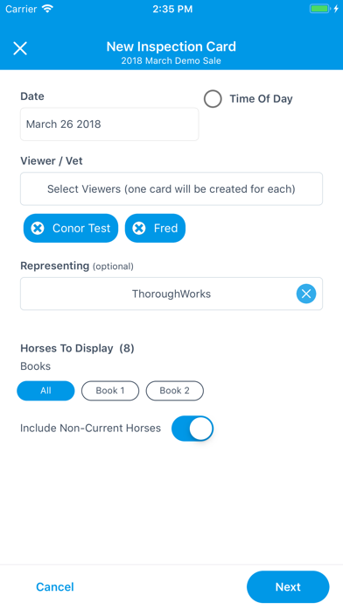Enable the Time Of Day option
The width and height of the screenshot is (343, 610).
point(213,99)
